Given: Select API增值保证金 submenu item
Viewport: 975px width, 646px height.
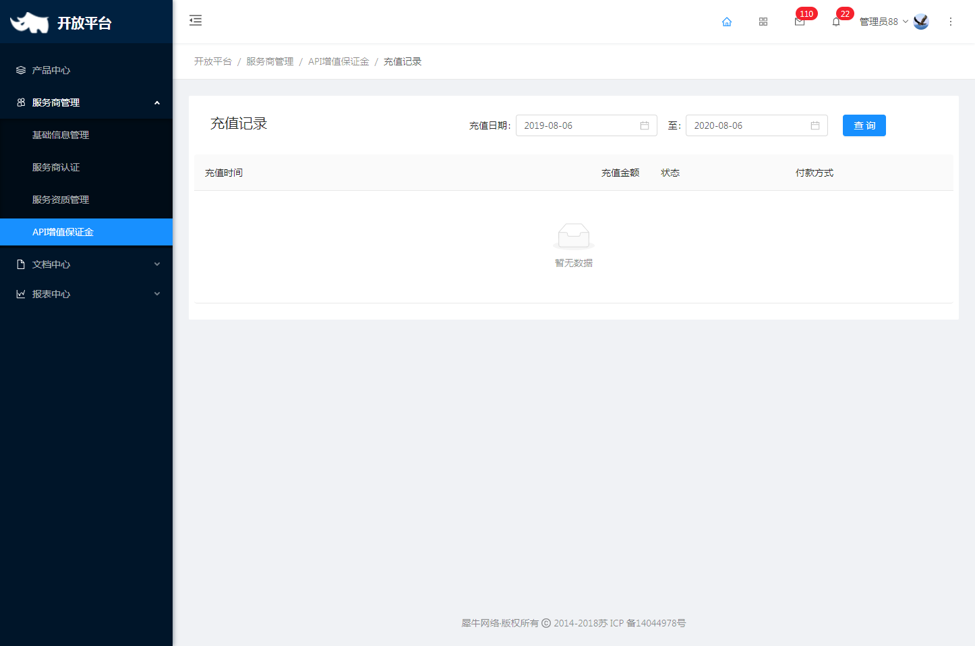Looking at the screenshot, I should click(x=86, y=232).
